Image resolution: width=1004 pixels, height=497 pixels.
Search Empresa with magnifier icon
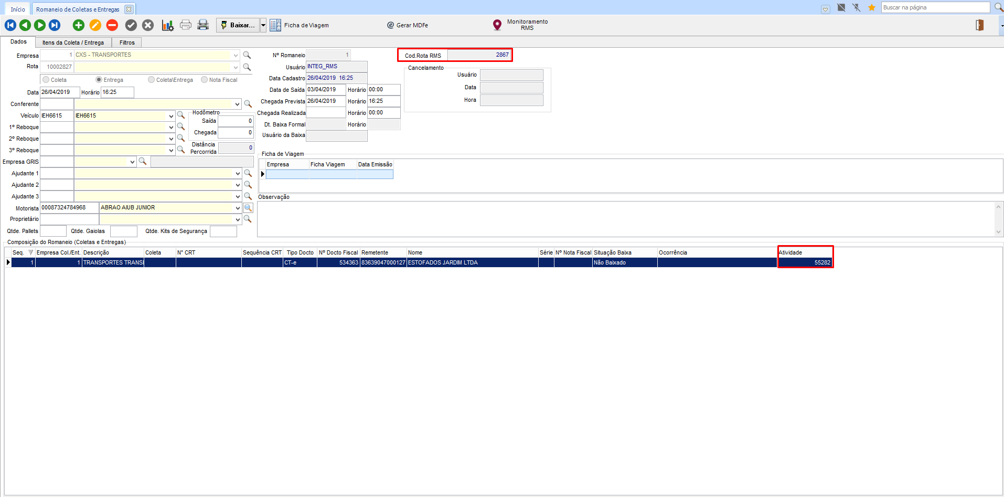click(x=247, y=55)
